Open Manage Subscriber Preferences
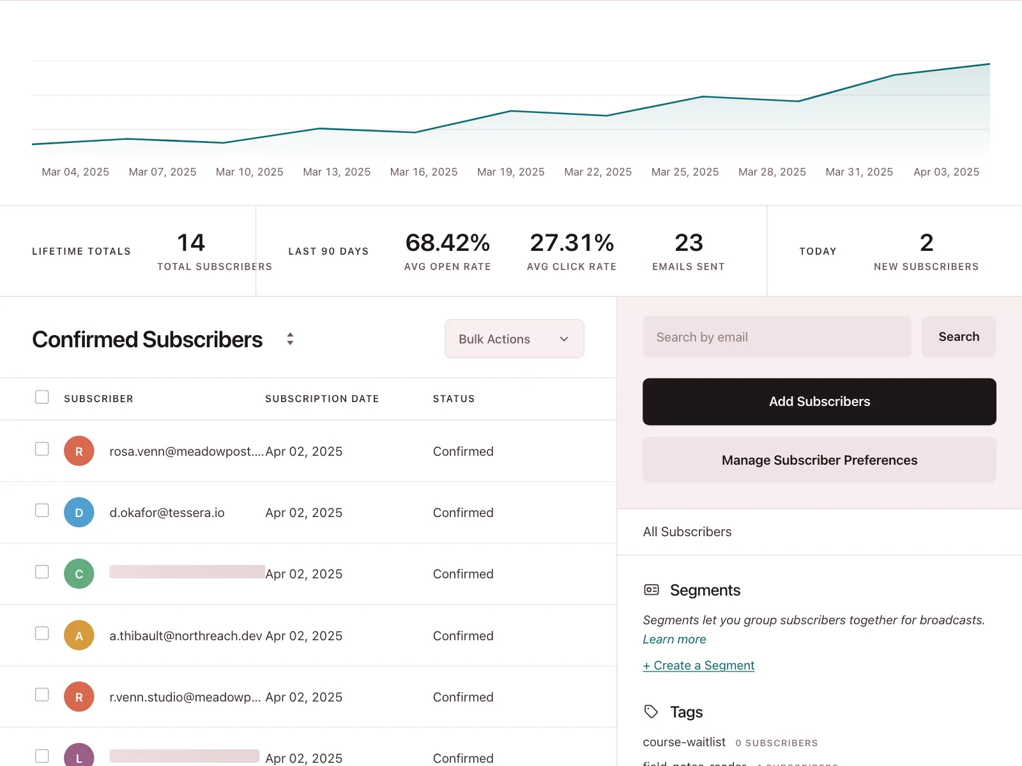1022x766 pixels. [820, 460]
